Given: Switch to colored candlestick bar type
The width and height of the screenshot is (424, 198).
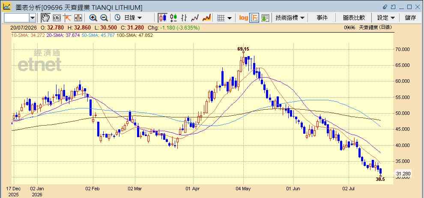Looking at the screenshot, I should tap(173, 18).
